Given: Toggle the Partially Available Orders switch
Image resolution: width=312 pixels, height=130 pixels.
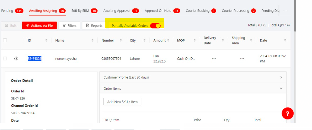Looking at the screenshot, I should point(155,26).
